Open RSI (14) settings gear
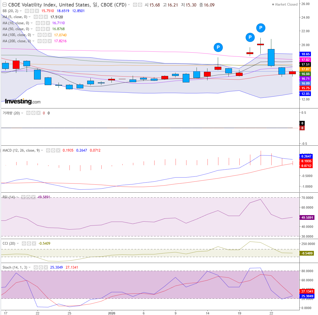Screen dimensions: 318x315 (x=28, y=197)
